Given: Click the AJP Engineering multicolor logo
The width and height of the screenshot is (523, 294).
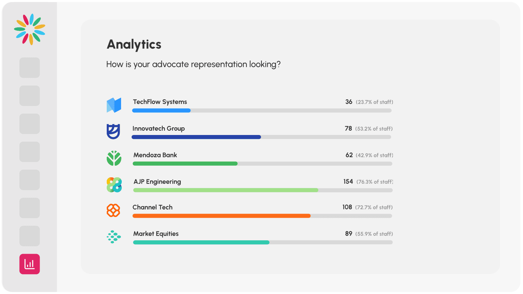Looking at the screenshot, I should click(x=114, y=185).
